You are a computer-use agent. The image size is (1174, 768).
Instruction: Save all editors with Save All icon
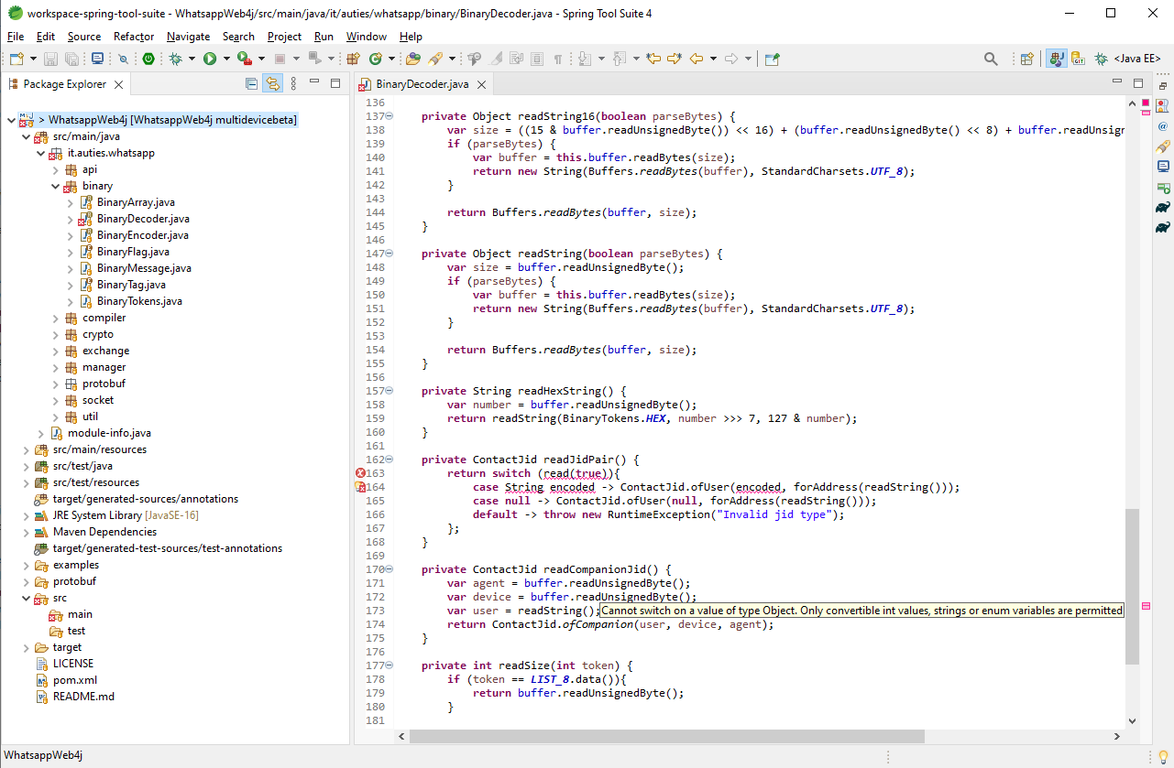pos(71,58)
